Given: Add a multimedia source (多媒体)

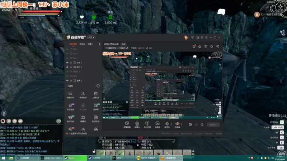Looking at the screenshot, I should [157, 125].
